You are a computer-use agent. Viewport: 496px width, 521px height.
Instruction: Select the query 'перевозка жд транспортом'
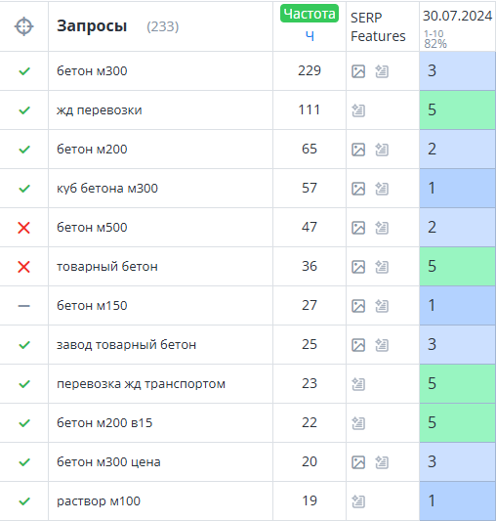pos(142,384)
